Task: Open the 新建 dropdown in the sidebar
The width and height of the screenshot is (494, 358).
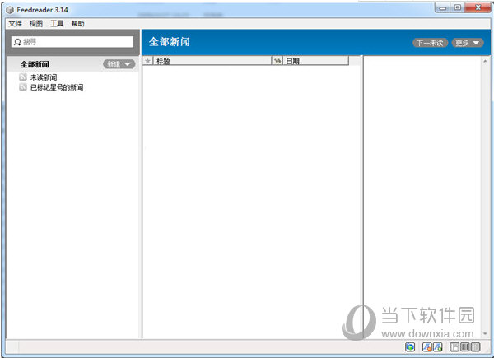Action: pyautogui.click(x=119, y=64)
